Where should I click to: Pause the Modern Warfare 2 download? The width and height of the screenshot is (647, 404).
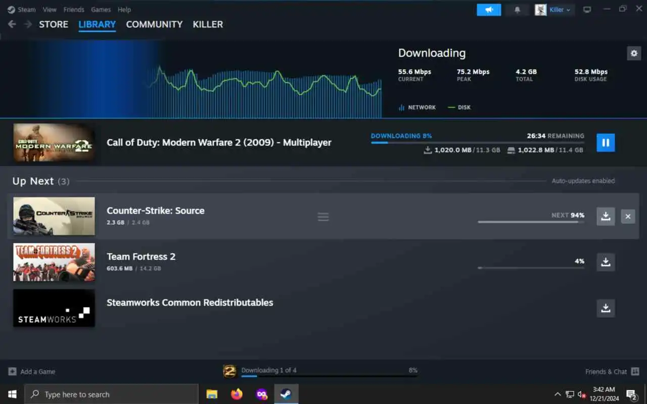[606, 142]
